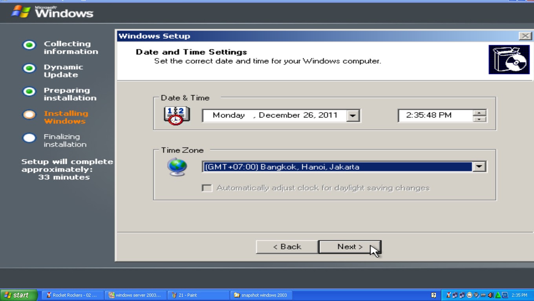Click the 'Dynamic Update' step label
Screen dimensions: 534x301
point(63,71)
